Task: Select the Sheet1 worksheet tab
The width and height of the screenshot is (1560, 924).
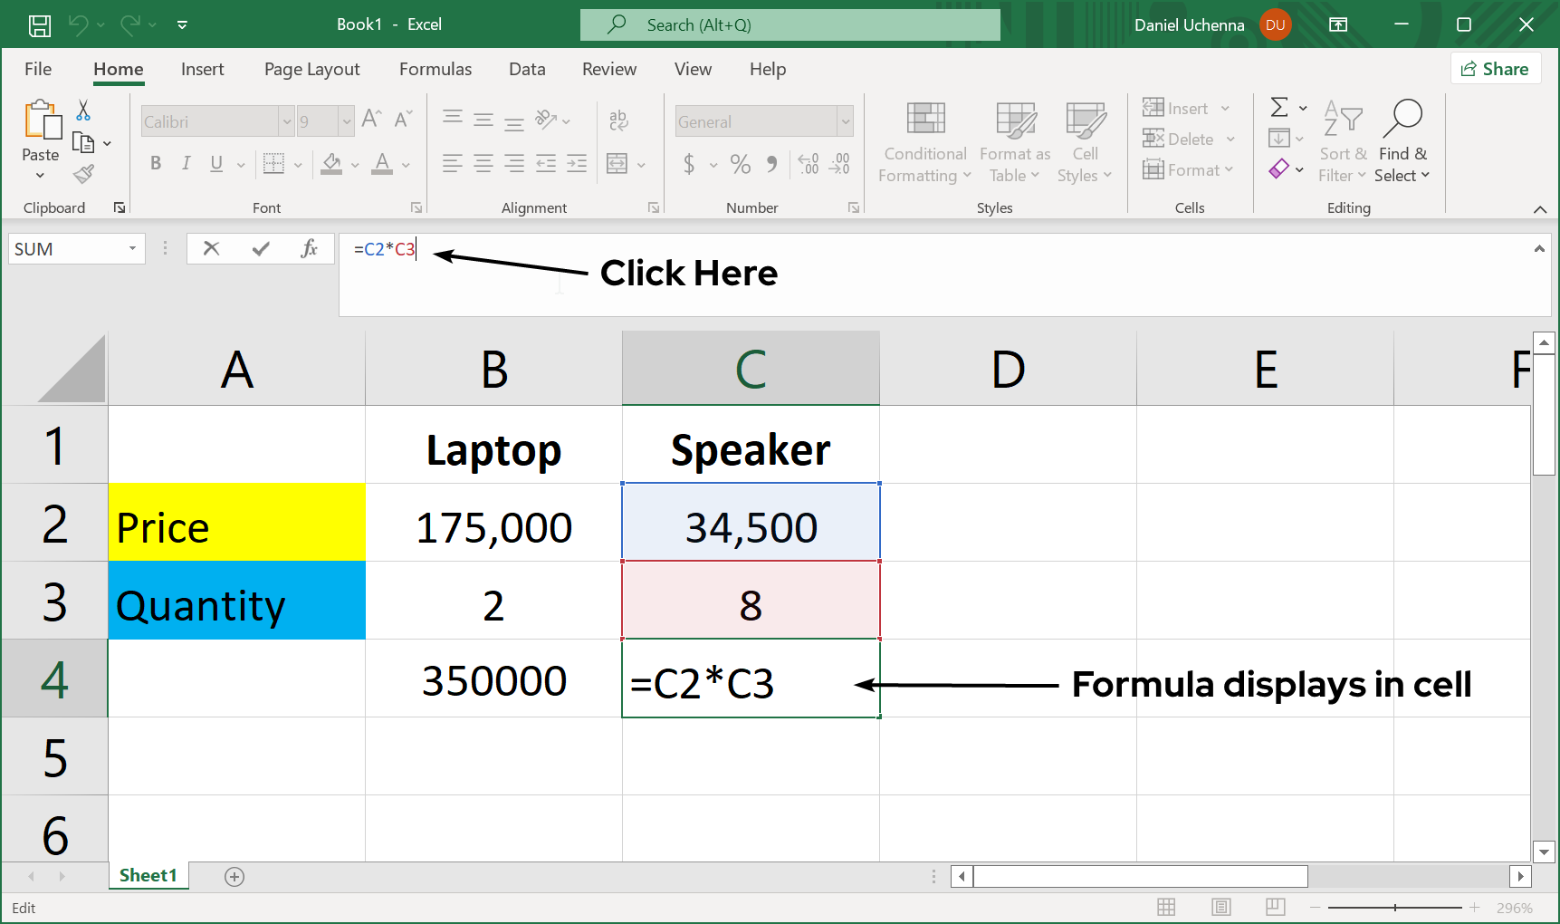Action: 148,875
